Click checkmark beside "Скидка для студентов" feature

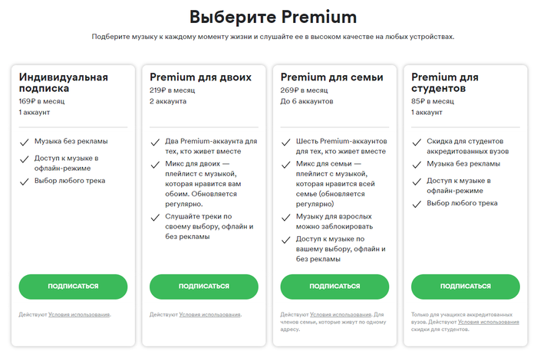[x=416, y=142]
